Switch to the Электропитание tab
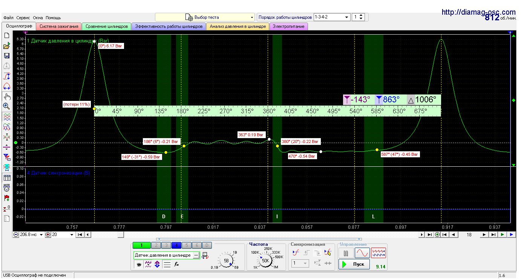 pos(289,26)
